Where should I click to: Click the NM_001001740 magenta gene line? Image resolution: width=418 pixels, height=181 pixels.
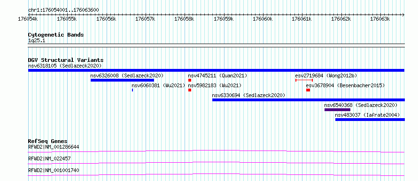[x=216, y=174]
